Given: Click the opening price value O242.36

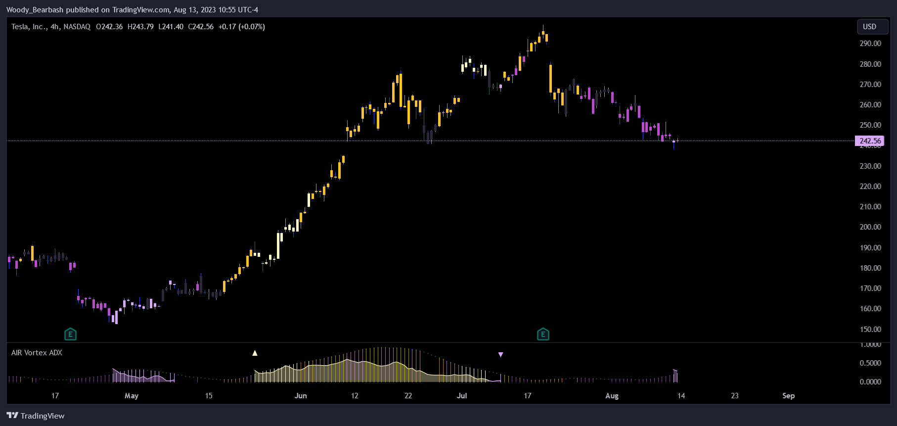Looking at the screenshot, I should click(x=109, y=27).
